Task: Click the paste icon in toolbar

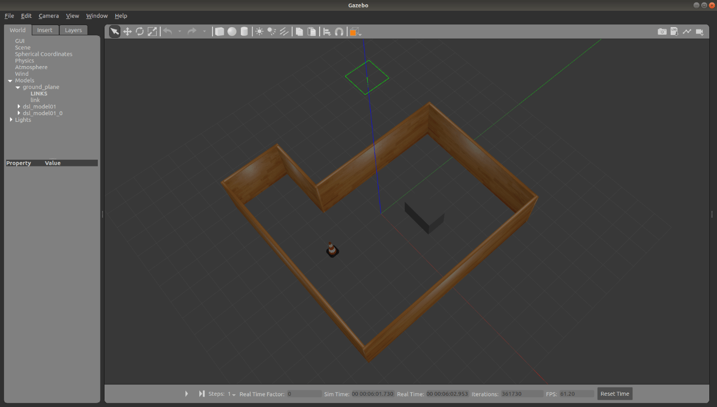Action: [x=312, y=32]
